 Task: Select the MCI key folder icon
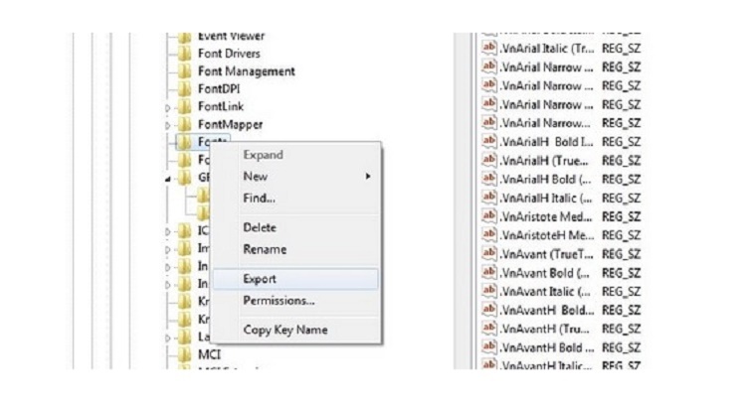[x=184, y=353]
